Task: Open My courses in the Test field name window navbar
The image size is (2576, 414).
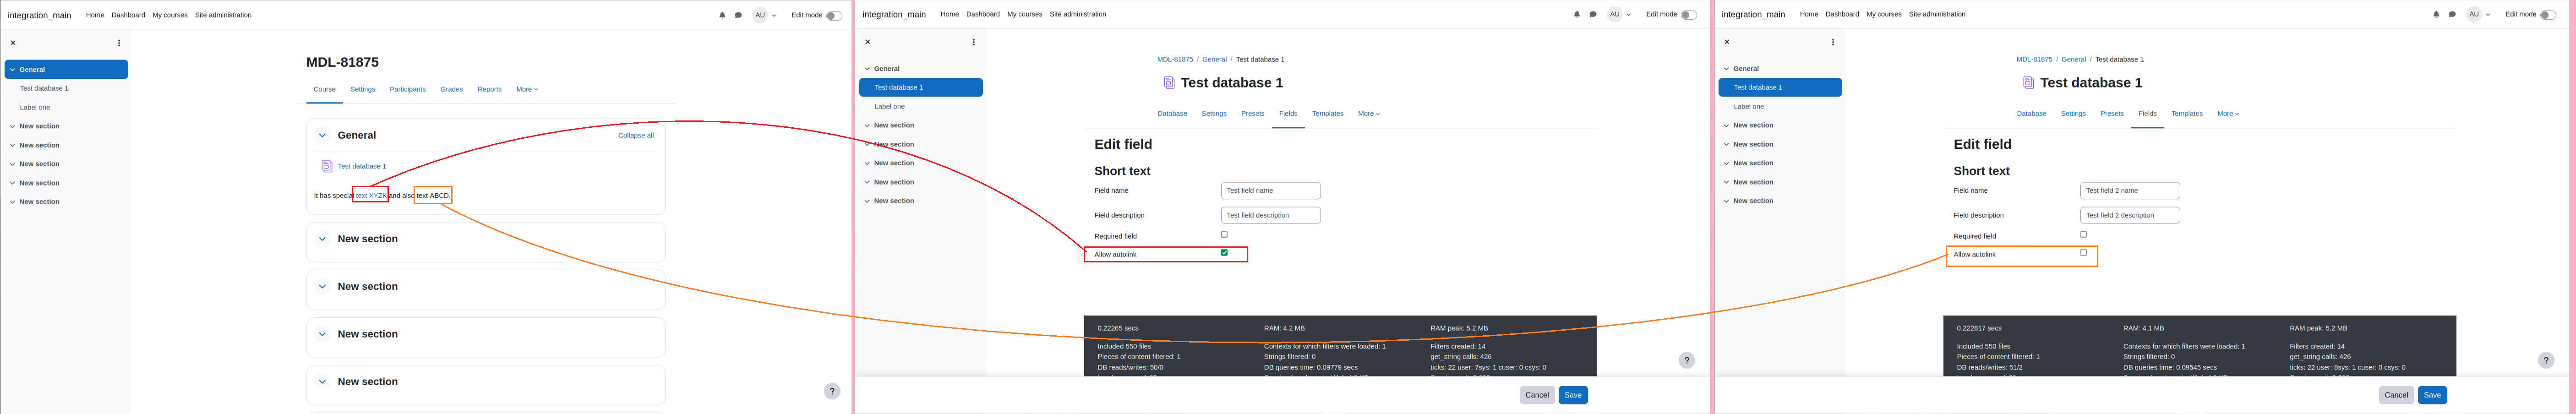Action: point(1024,14)
